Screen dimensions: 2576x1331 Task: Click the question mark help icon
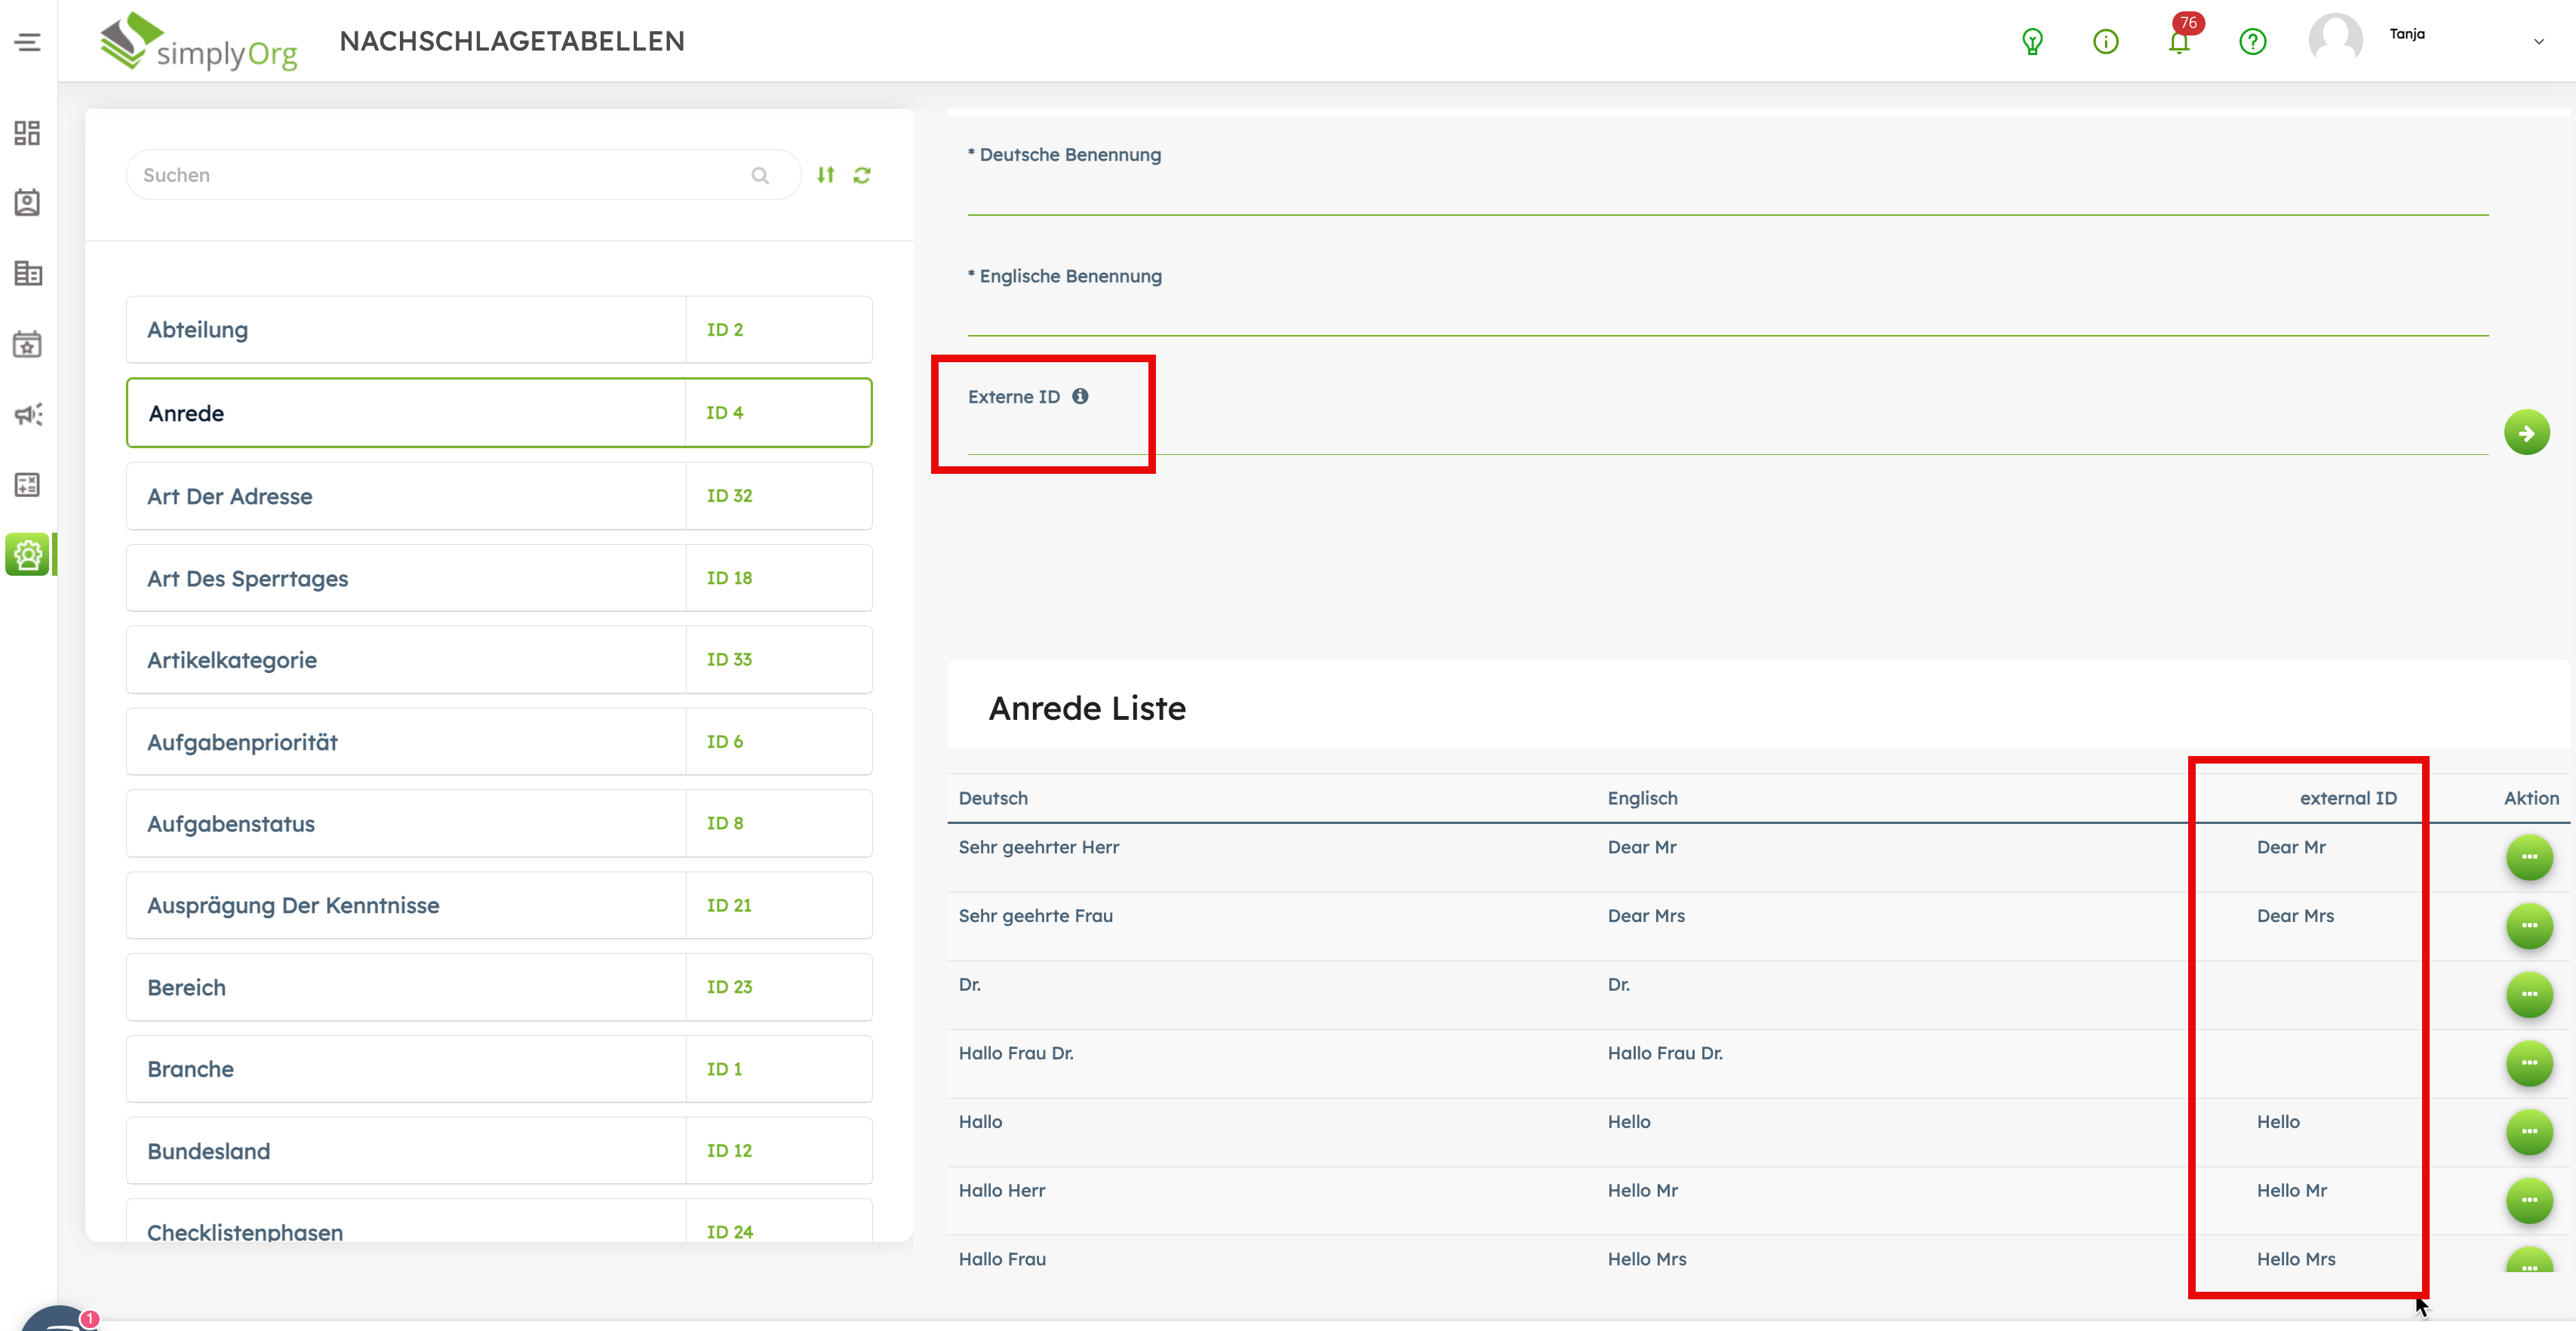point(2252,42)
